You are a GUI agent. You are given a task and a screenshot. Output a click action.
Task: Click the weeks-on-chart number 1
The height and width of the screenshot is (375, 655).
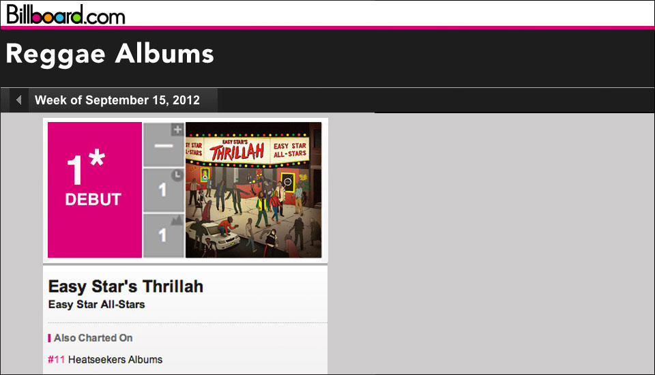[162, 190]
